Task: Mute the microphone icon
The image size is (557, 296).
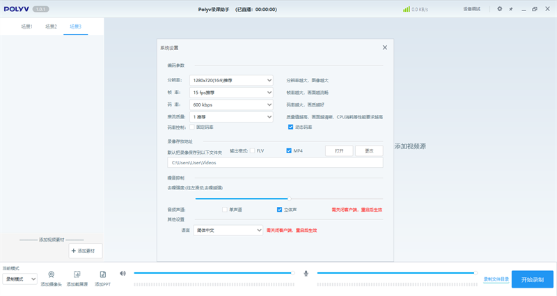Action: pyautogui.click(x=306, y=273)
